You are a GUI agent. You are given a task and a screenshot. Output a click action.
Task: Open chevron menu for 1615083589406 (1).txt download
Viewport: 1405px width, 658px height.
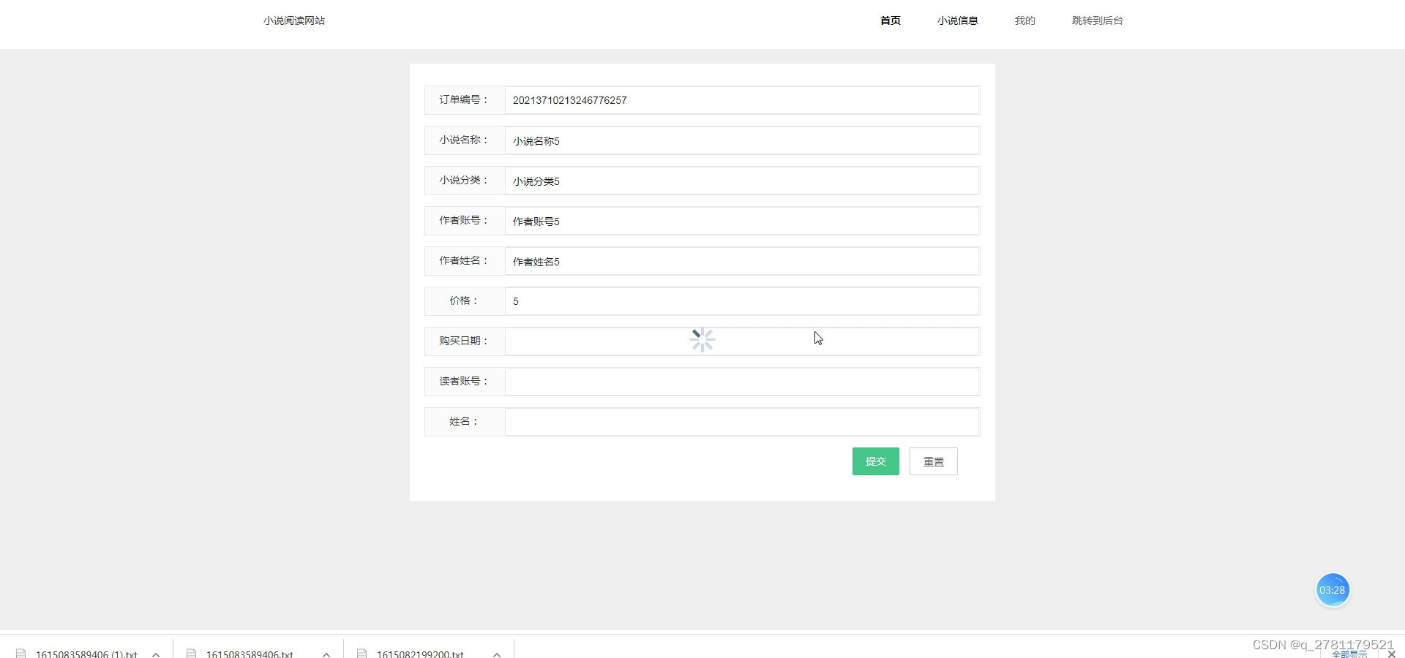click(x=156, y=654)
